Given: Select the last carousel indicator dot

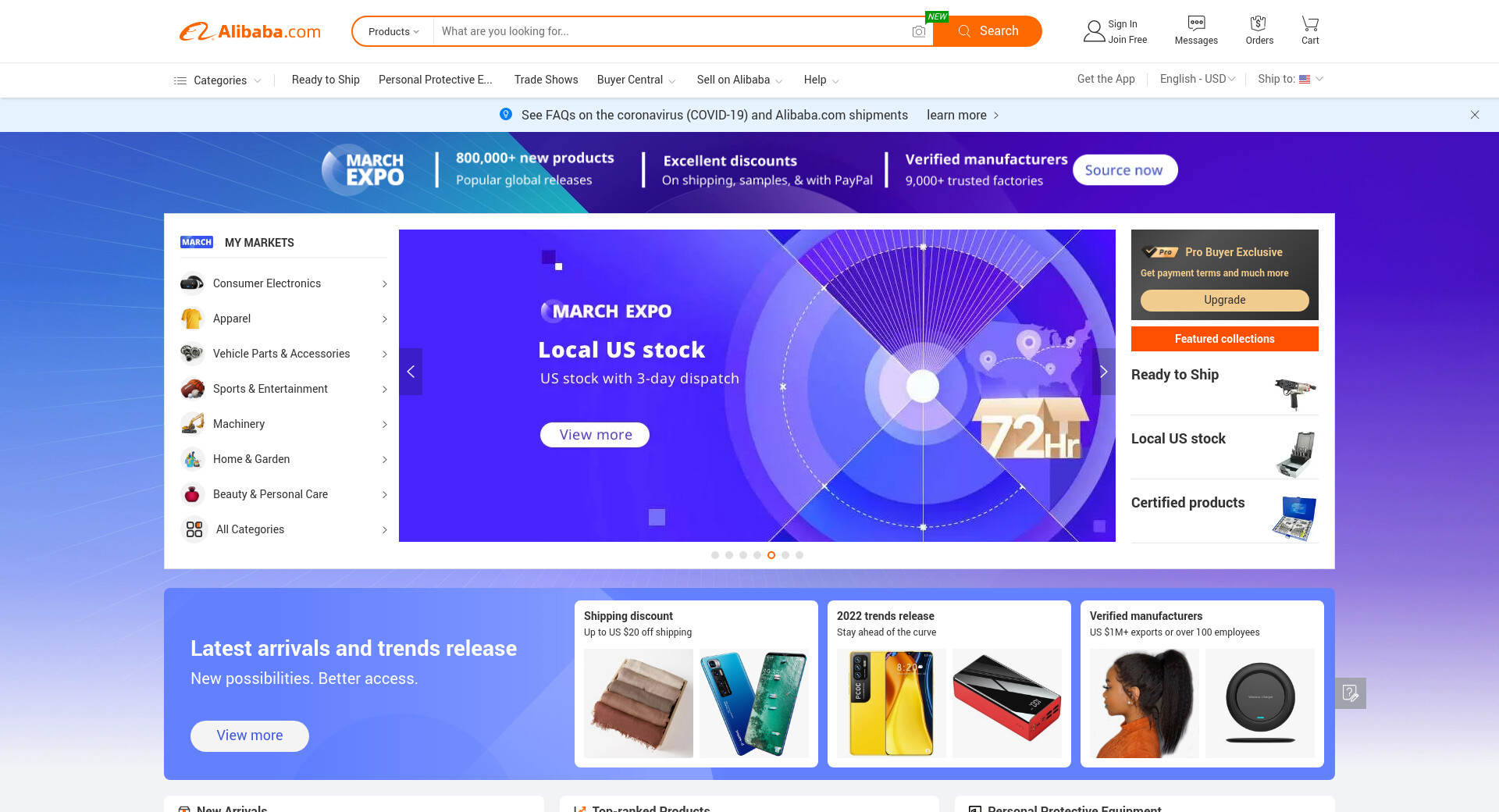Looking at the screenshot, I should coord(799,555).
